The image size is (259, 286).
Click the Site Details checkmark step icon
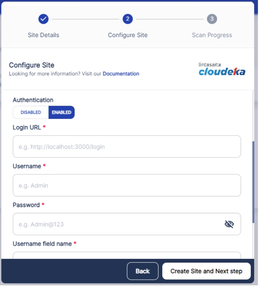point(44,19)
